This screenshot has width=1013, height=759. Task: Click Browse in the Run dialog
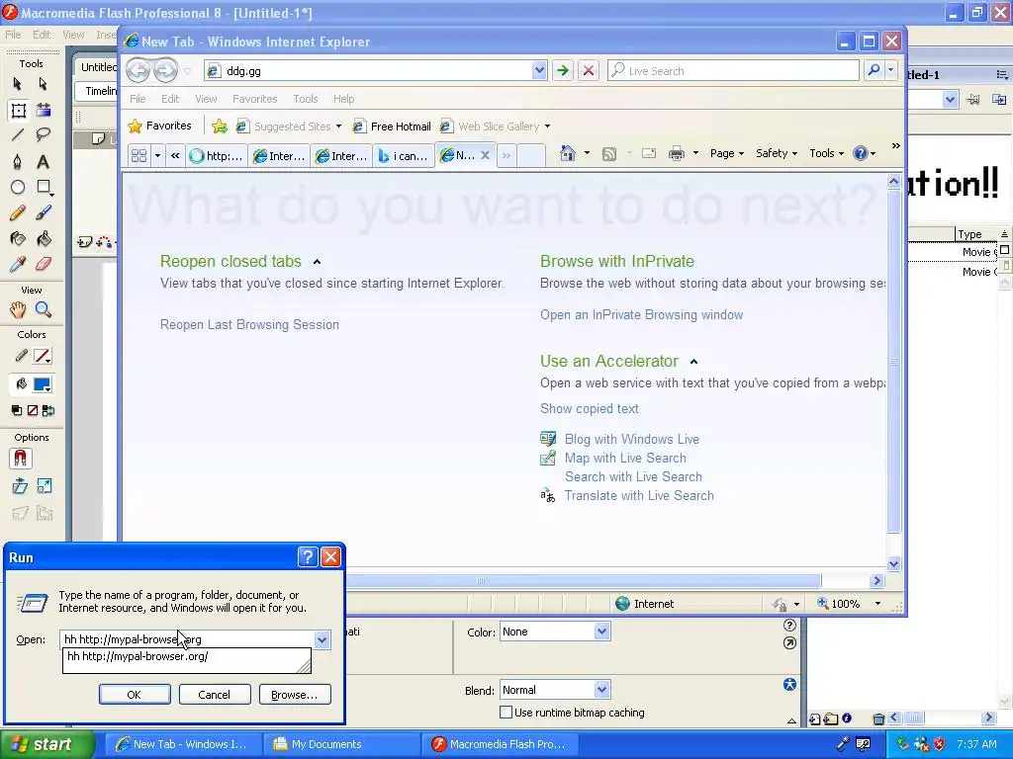tap(295, 695)
